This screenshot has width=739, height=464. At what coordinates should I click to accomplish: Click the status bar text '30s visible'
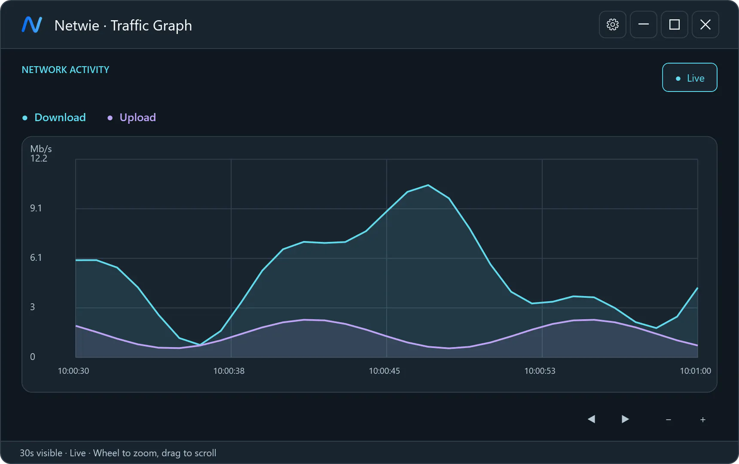point(41,453)
